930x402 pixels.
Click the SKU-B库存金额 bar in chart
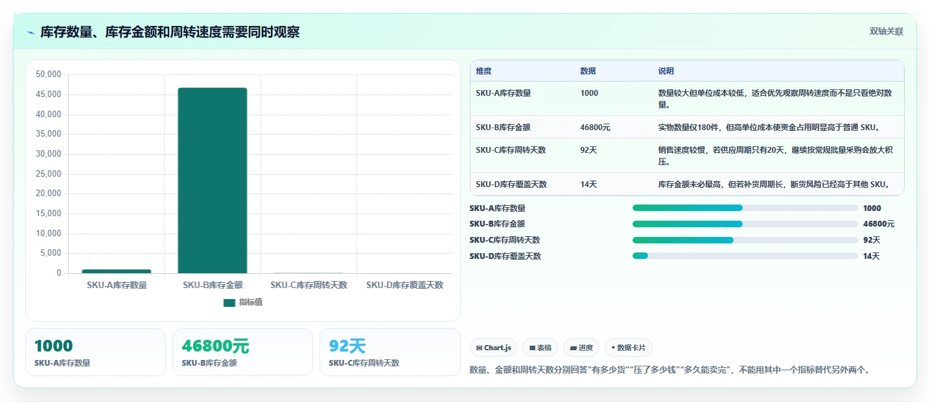click(213, 181)
